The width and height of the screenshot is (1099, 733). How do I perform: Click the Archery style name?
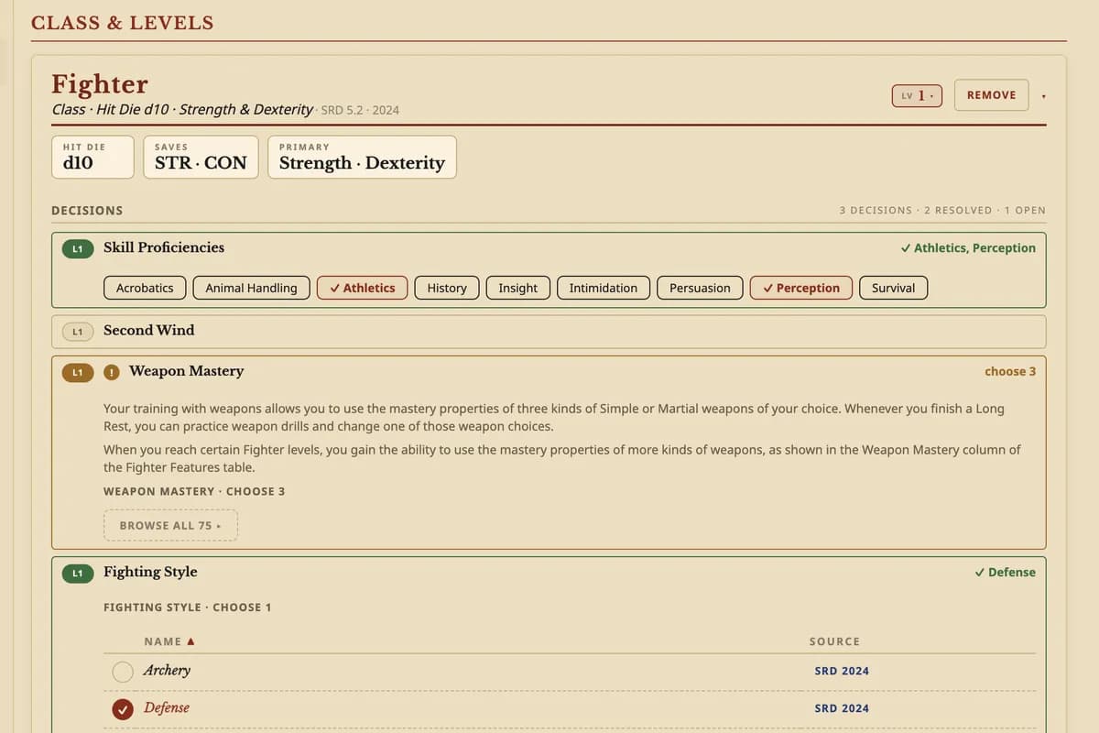pyautogui.click(x=167, y=671)
